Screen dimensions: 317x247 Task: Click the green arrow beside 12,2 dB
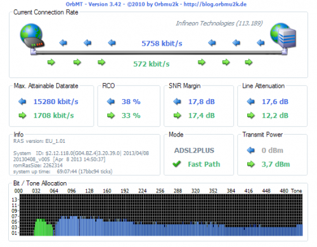point(250,116)
